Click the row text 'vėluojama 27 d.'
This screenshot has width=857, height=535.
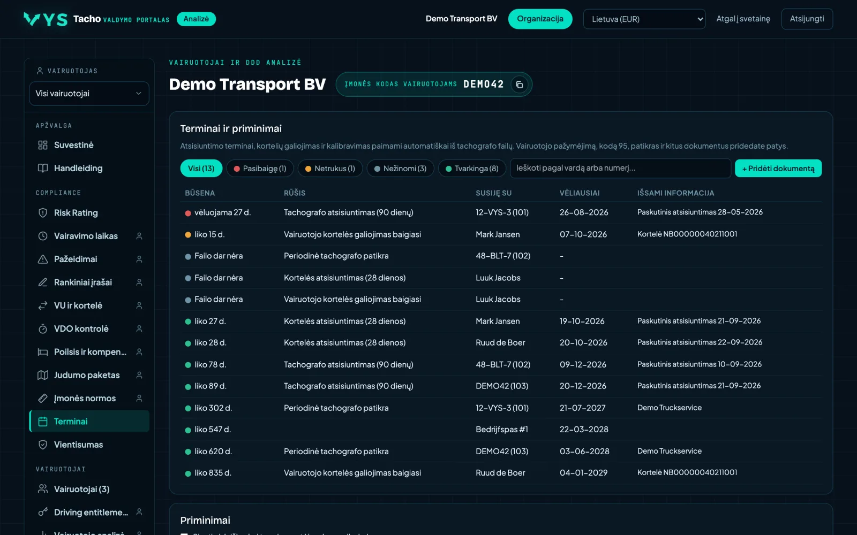[x=222, y=212]
